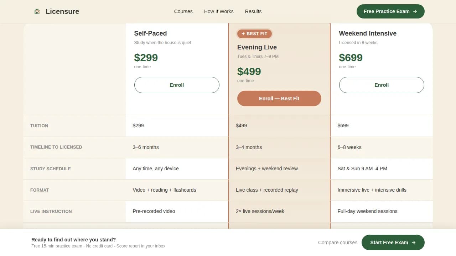Select the Results navigation item
The width and height of the screenshot is (456, 256).
pyautogui.click(x=253, y=11)
